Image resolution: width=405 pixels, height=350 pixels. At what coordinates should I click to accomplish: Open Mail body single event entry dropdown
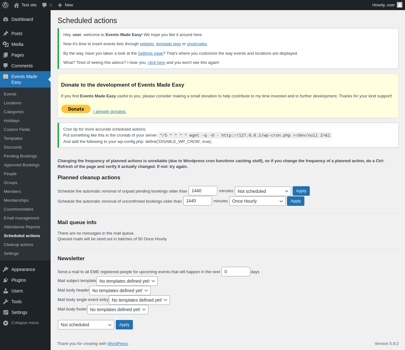139,300
